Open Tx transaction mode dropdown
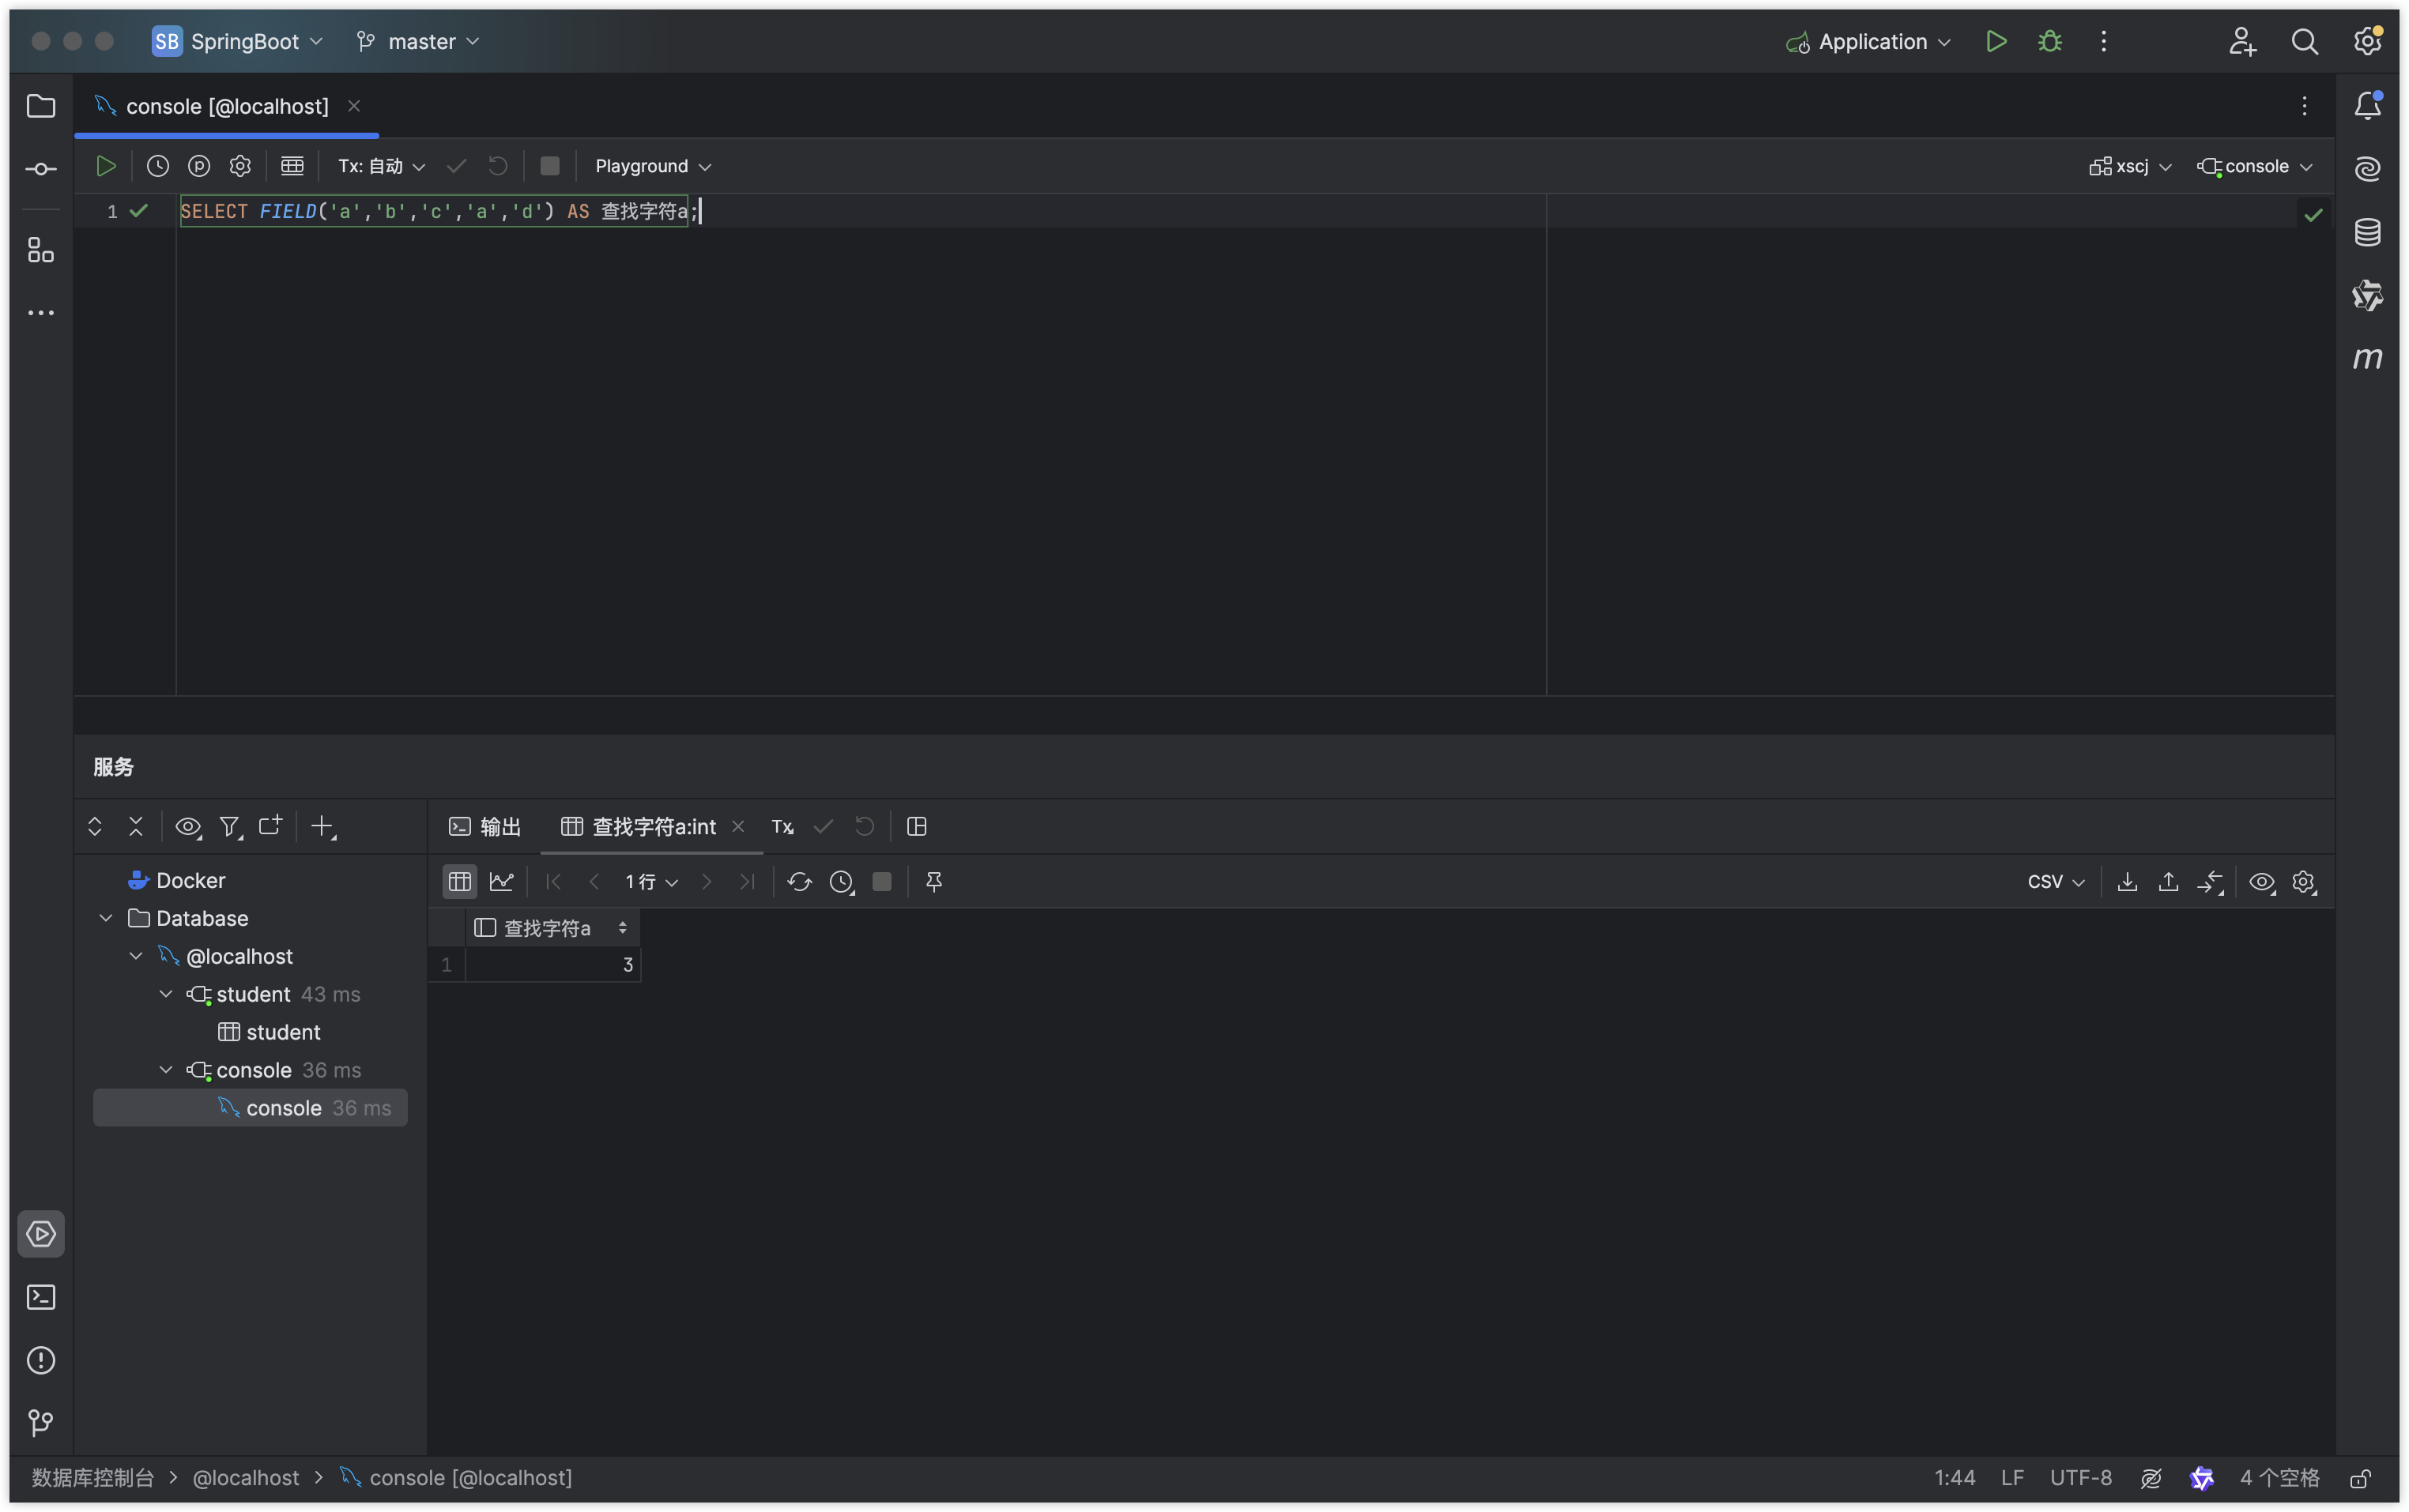This screenshot has height=1512, width=2409. point(381,166)
